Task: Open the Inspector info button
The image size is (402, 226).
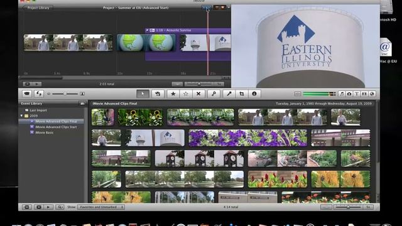Action: tap(254, 94)
